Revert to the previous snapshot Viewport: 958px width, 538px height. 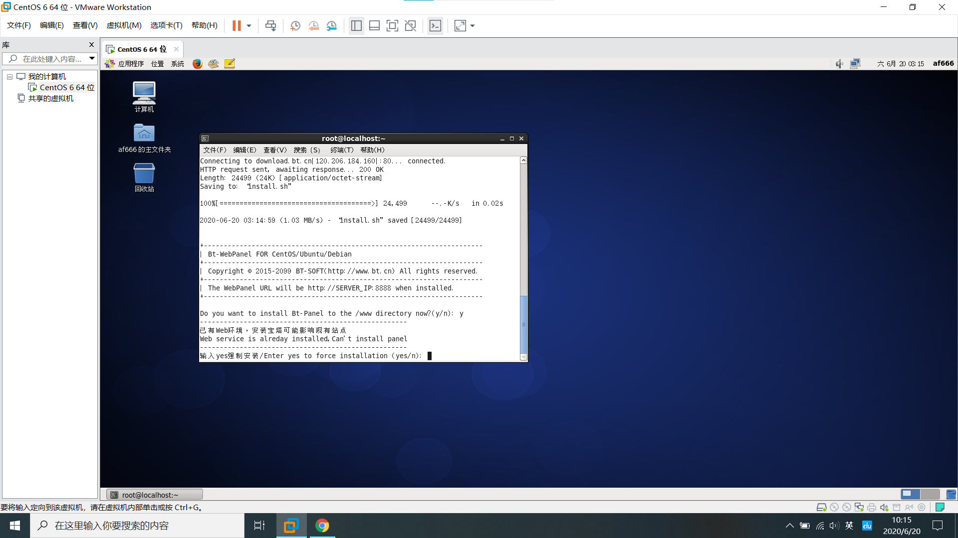point(313,25)
